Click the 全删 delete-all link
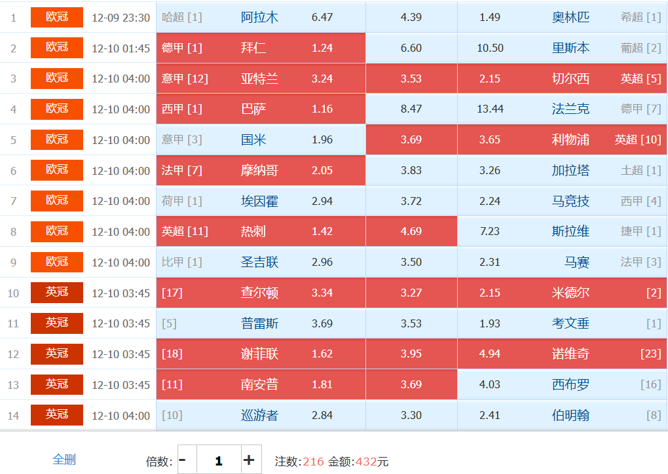Image resolution: width=668 pixels, height=474 pixels. 64,460
